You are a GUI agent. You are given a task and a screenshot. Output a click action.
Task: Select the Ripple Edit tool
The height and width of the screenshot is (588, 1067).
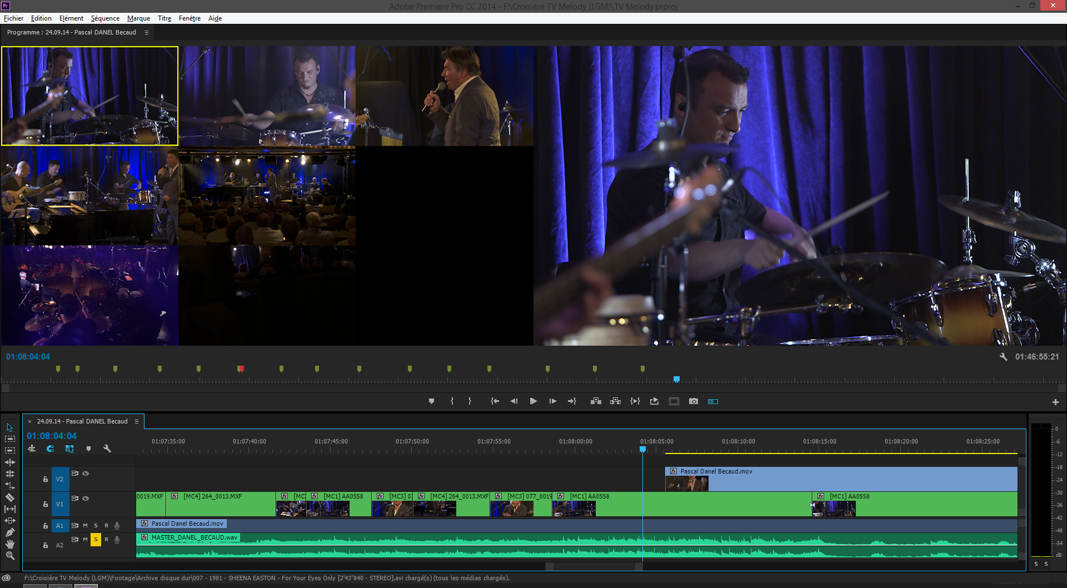tap(9, 462)
